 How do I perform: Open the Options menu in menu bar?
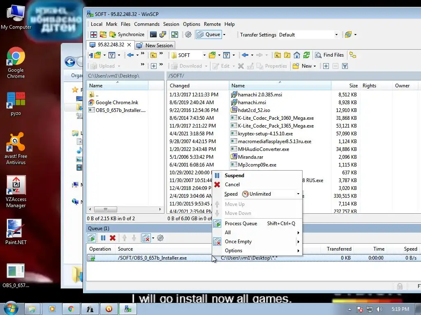click(x=192, y=24)
